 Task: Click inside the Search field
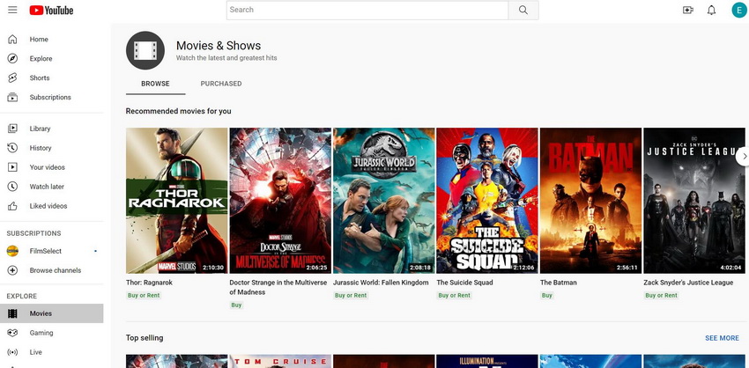coord(367,10)
